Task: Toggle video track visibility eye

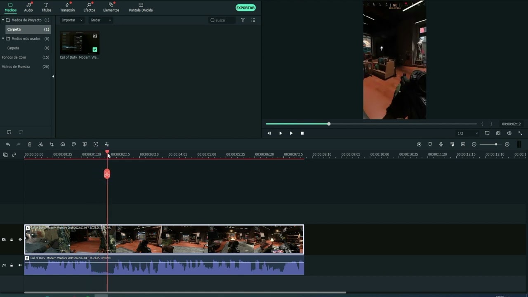Action: pos(20,239)
